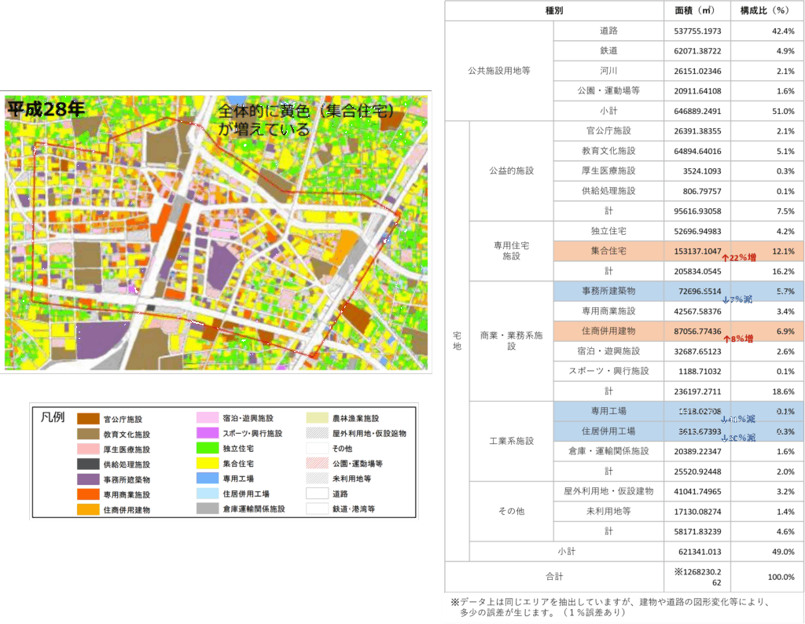Screen dimensions: 805x624
Task: Select the 厚生医療施設 pink legend swatch
Action: (x=88, y=449)
